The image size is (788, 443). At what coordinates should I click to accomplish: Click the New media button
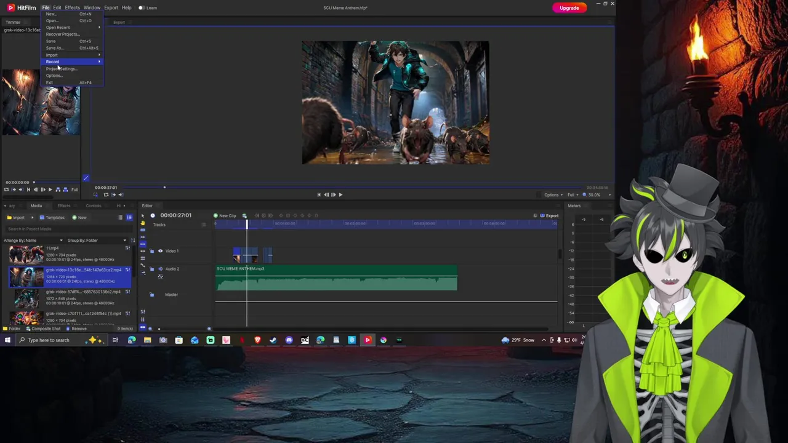click(x=79, y=218)
